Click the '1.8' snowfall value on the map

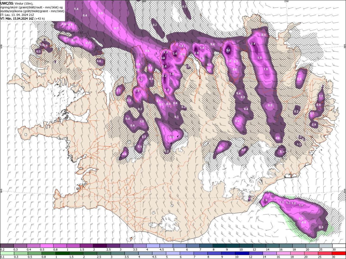(167, 90)
